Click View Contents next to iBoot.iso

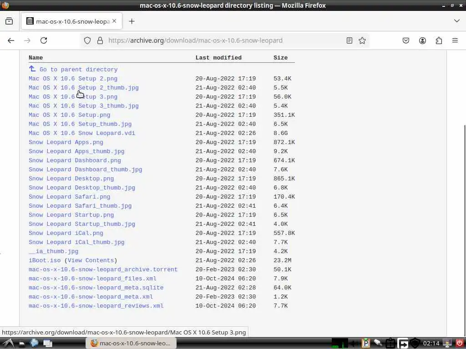(x=91, y=260)
